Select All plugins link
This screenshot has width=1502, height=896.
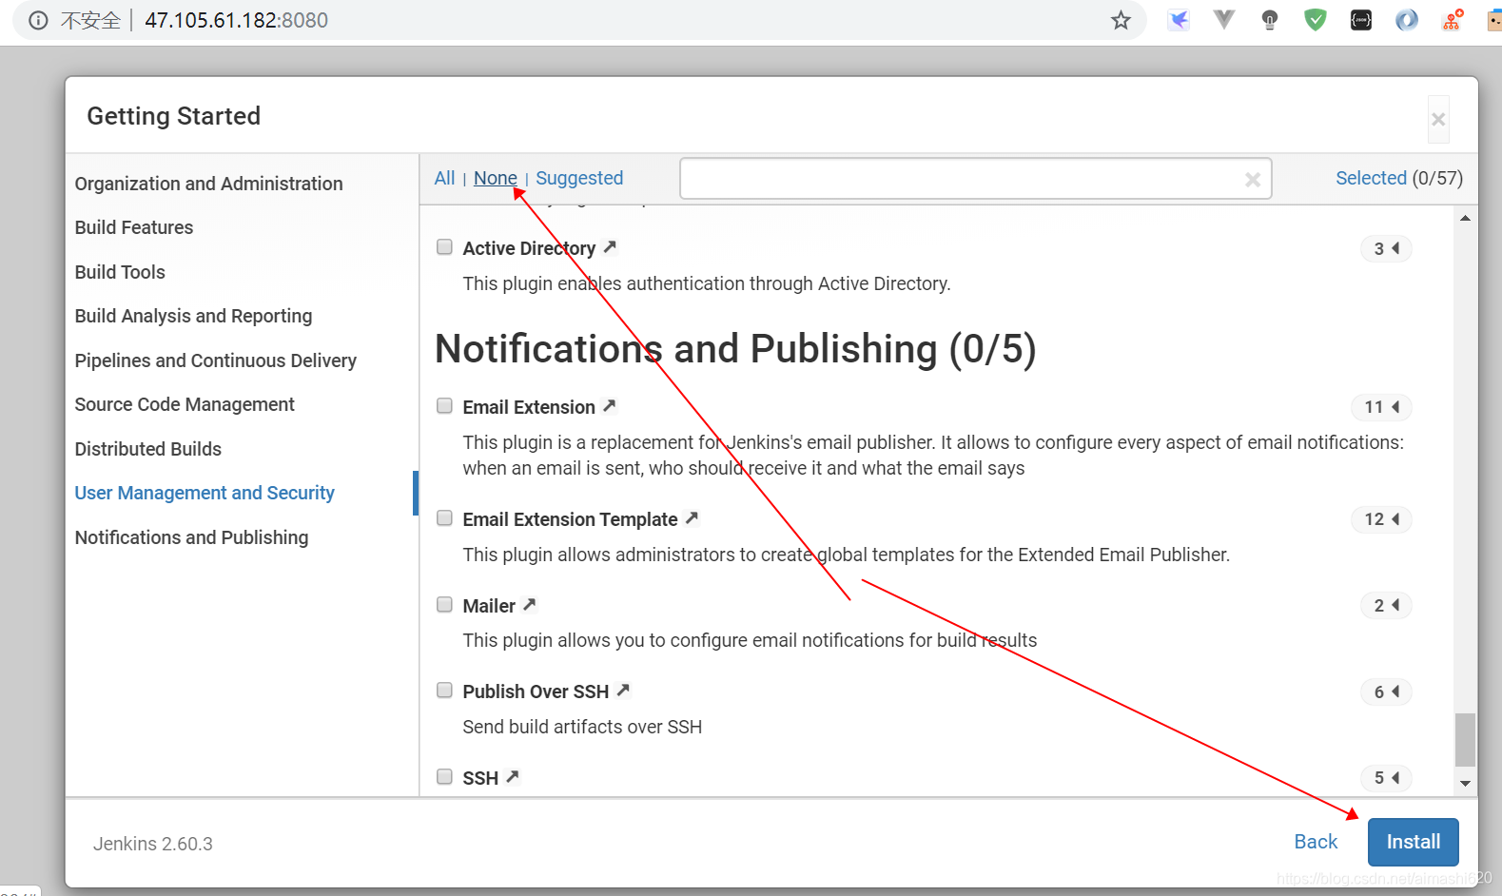(444, 178)
